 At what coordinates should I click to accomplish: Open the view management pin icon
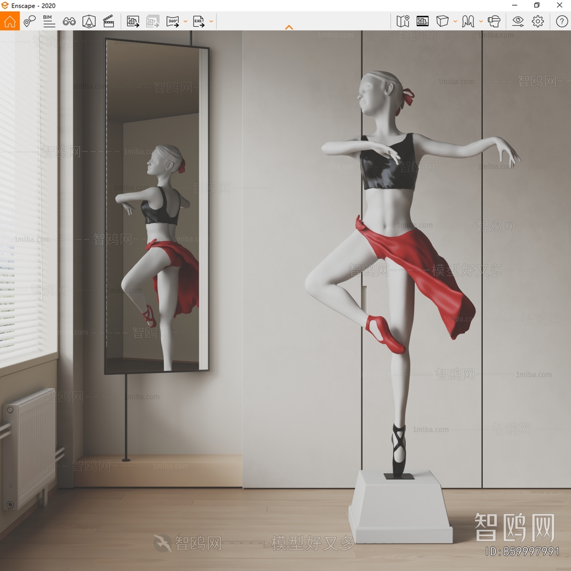[x=30, y=21]
